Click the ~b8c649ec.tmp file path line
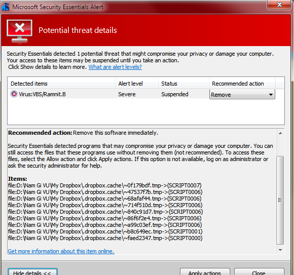The width and height of the screenshot is (294, 275). pos(105,231)
